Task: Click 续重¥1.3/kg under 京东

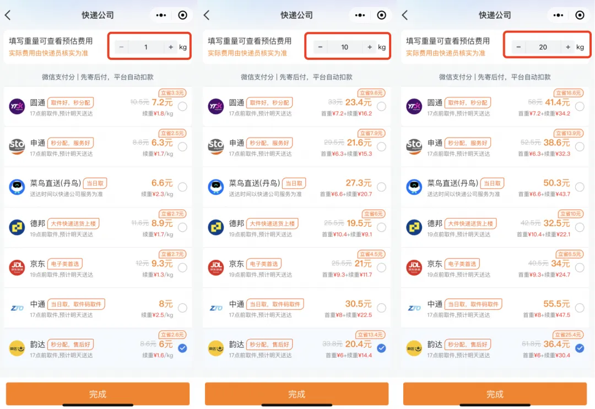Action: tap(158, 275)
